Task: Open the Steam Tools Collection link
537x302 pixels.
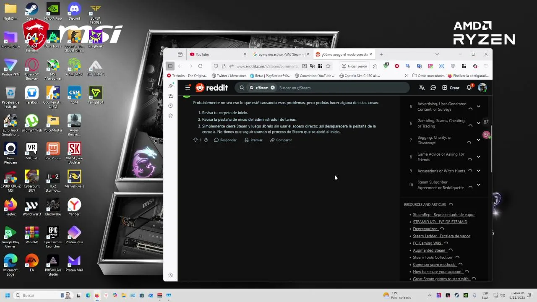Action: tap(433, 258)
